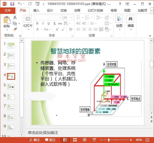Toggle bold formatting
The image size is (154, 143).
[37, 23]
